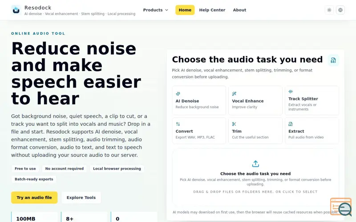Select the Extract task label
This screenshot has height=222, width=356.
(x=296, y=131)
